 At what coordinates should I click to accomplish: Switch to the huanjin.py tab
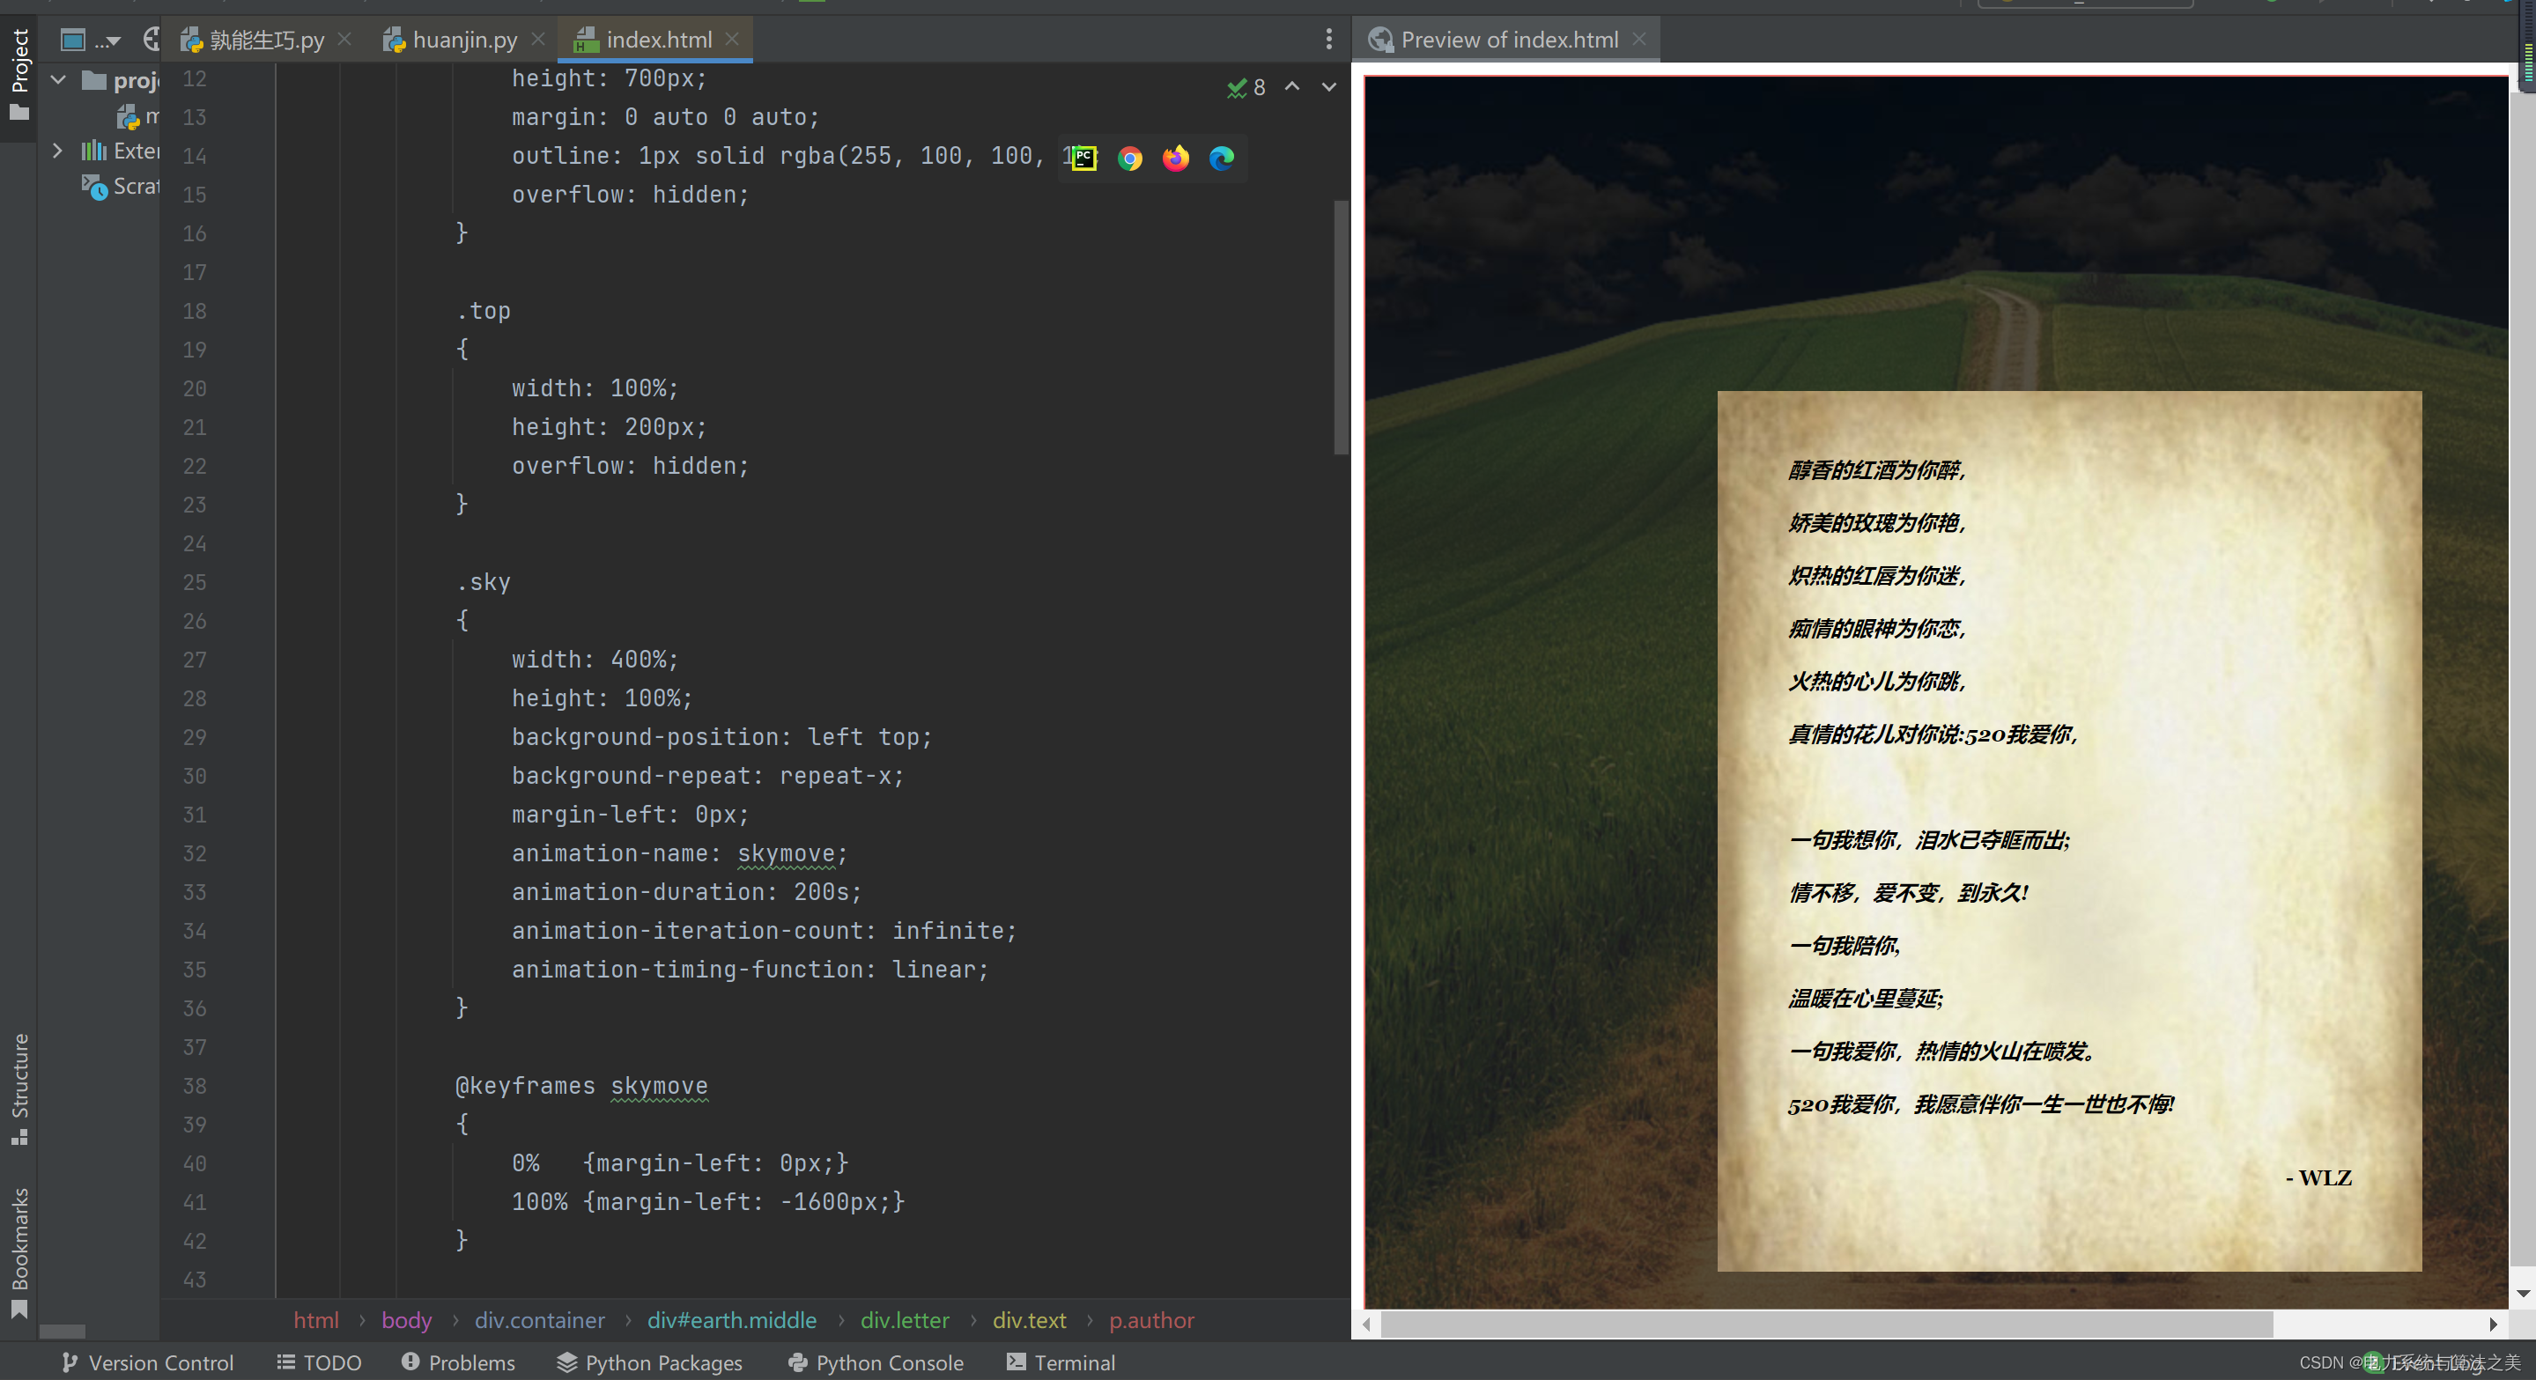(463, 41)
